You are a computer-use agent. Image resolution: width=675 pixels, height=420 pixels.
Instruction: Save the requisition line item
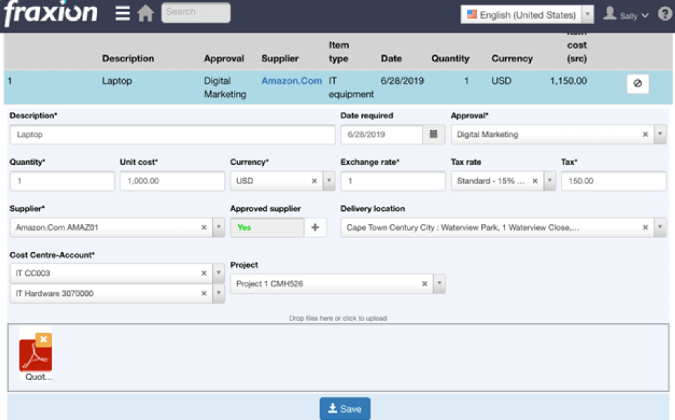point(345,408)
